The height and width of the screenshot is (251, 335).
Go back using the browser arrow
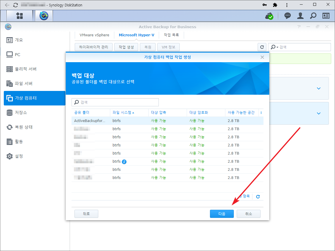(7, 5)
